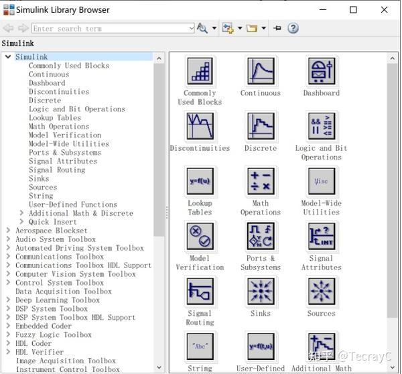Expand the Quick Insert tree node
This screenshot has width=402, height=374.
(x=22, y=221)
